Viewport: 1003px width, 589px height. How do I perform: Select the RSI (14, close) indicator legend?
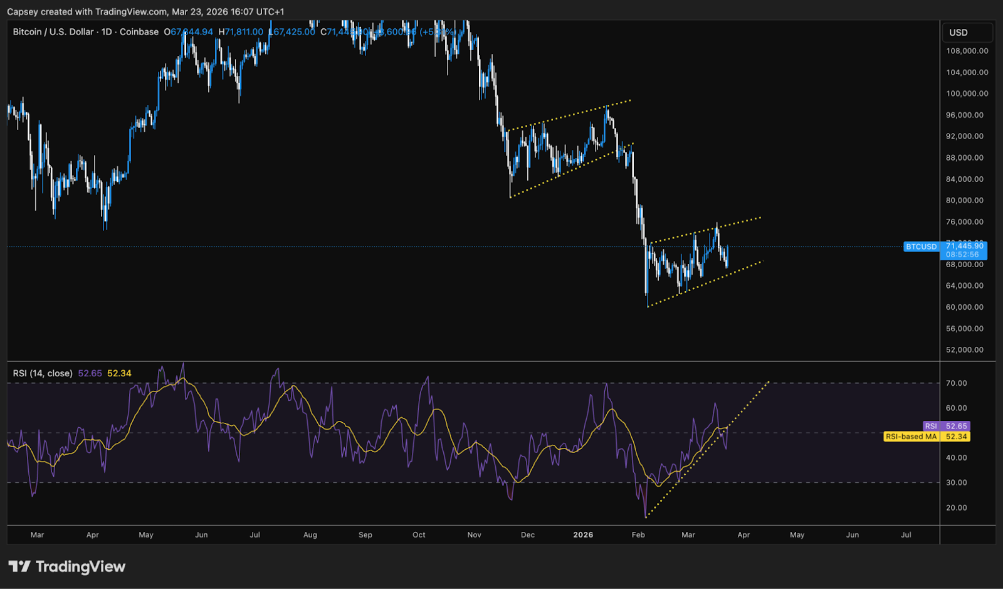[43, 373]
